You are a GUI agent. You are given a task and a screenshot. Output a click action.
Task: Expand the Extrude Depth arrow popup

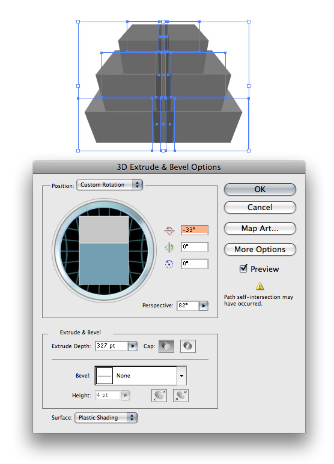(133, 346)
